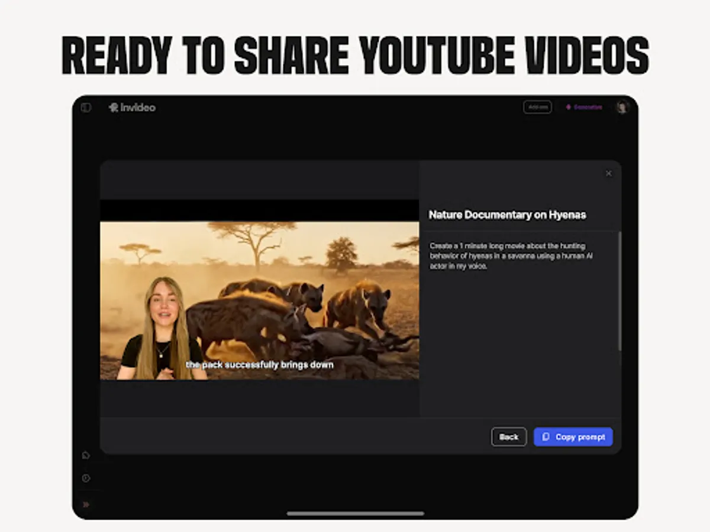This screenshot has height=532, width=710.
Task: Click the help icon in the lower sidebar
Action: [87, 479]
